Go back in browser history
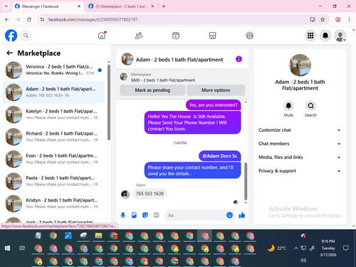 pyautogui.click(x=7, y=19)
